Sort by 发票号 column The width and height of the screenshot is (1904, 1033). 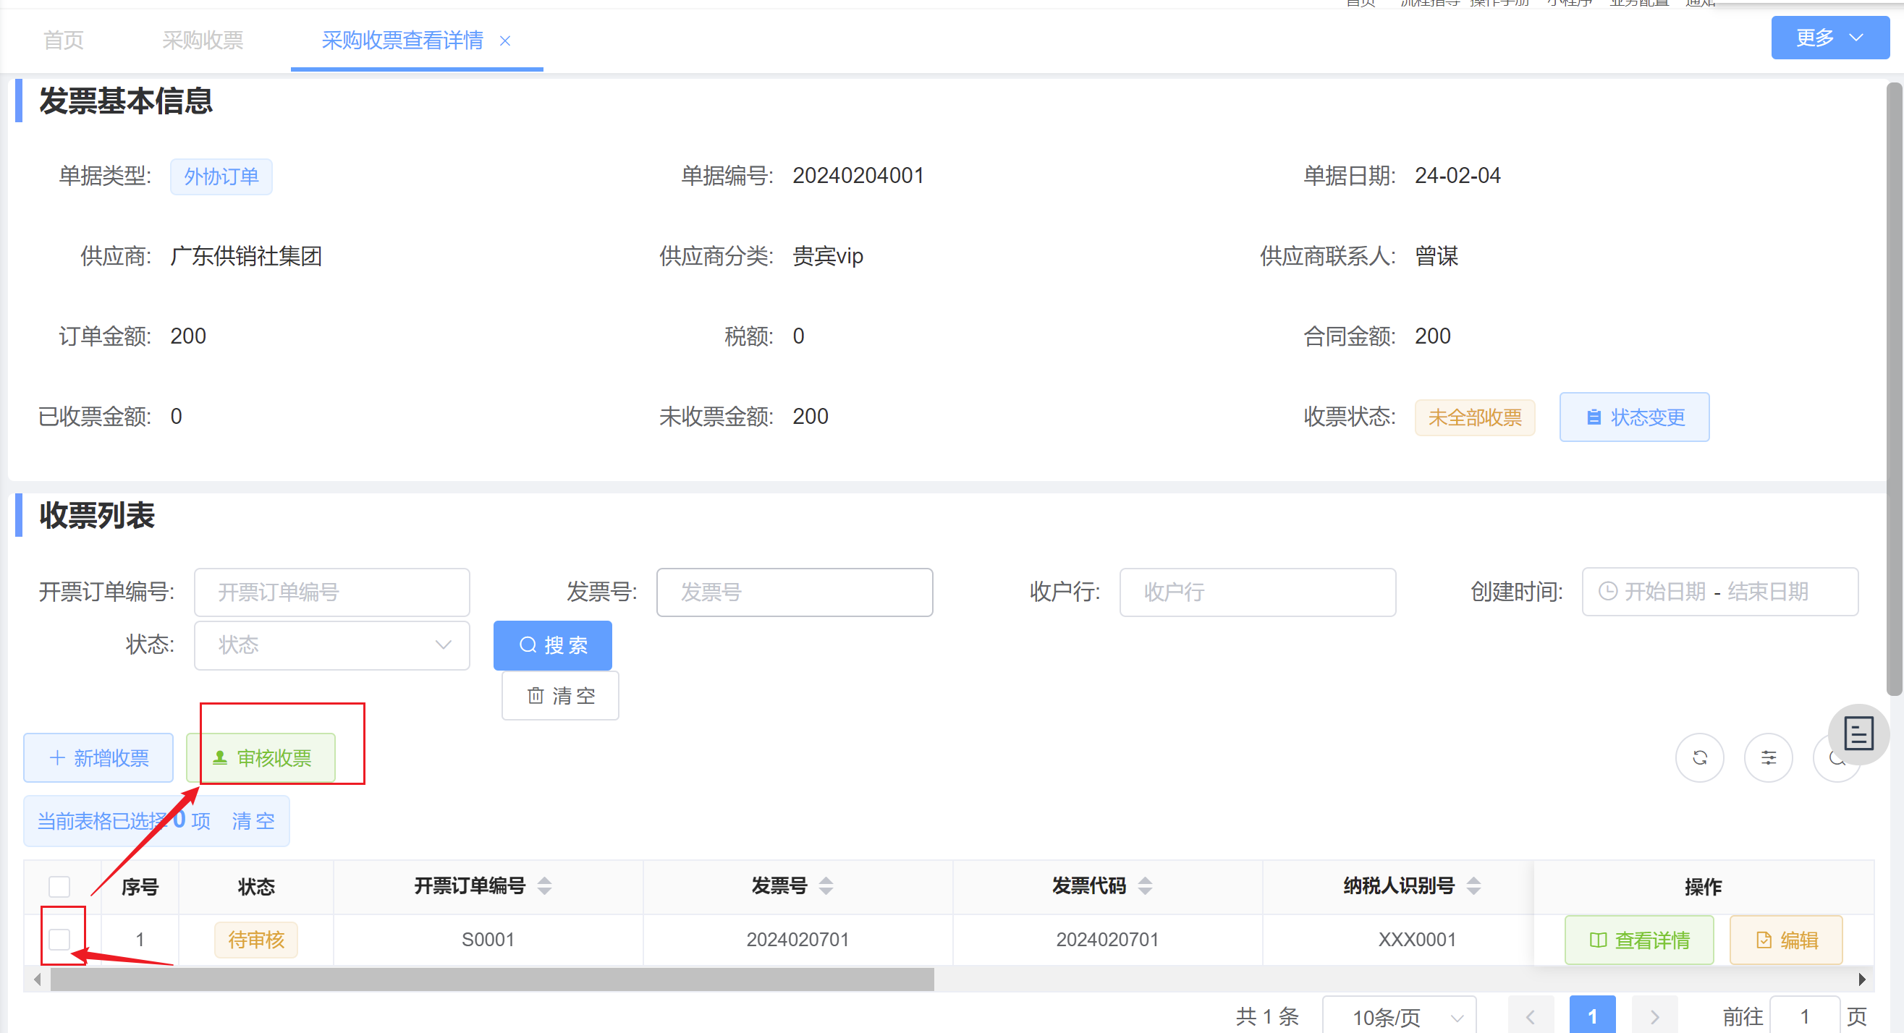(x=826, y=885)
